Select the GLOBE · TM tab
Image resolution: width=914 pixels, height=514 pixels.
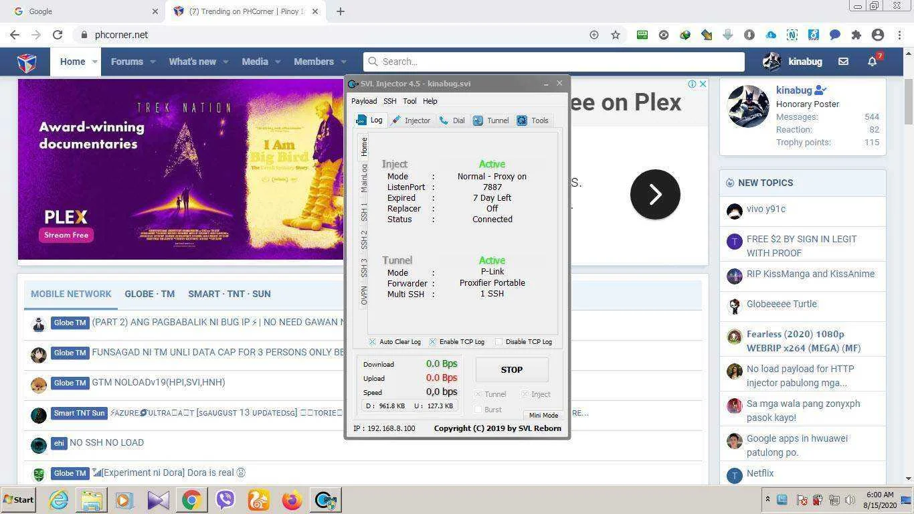[150, 294]
